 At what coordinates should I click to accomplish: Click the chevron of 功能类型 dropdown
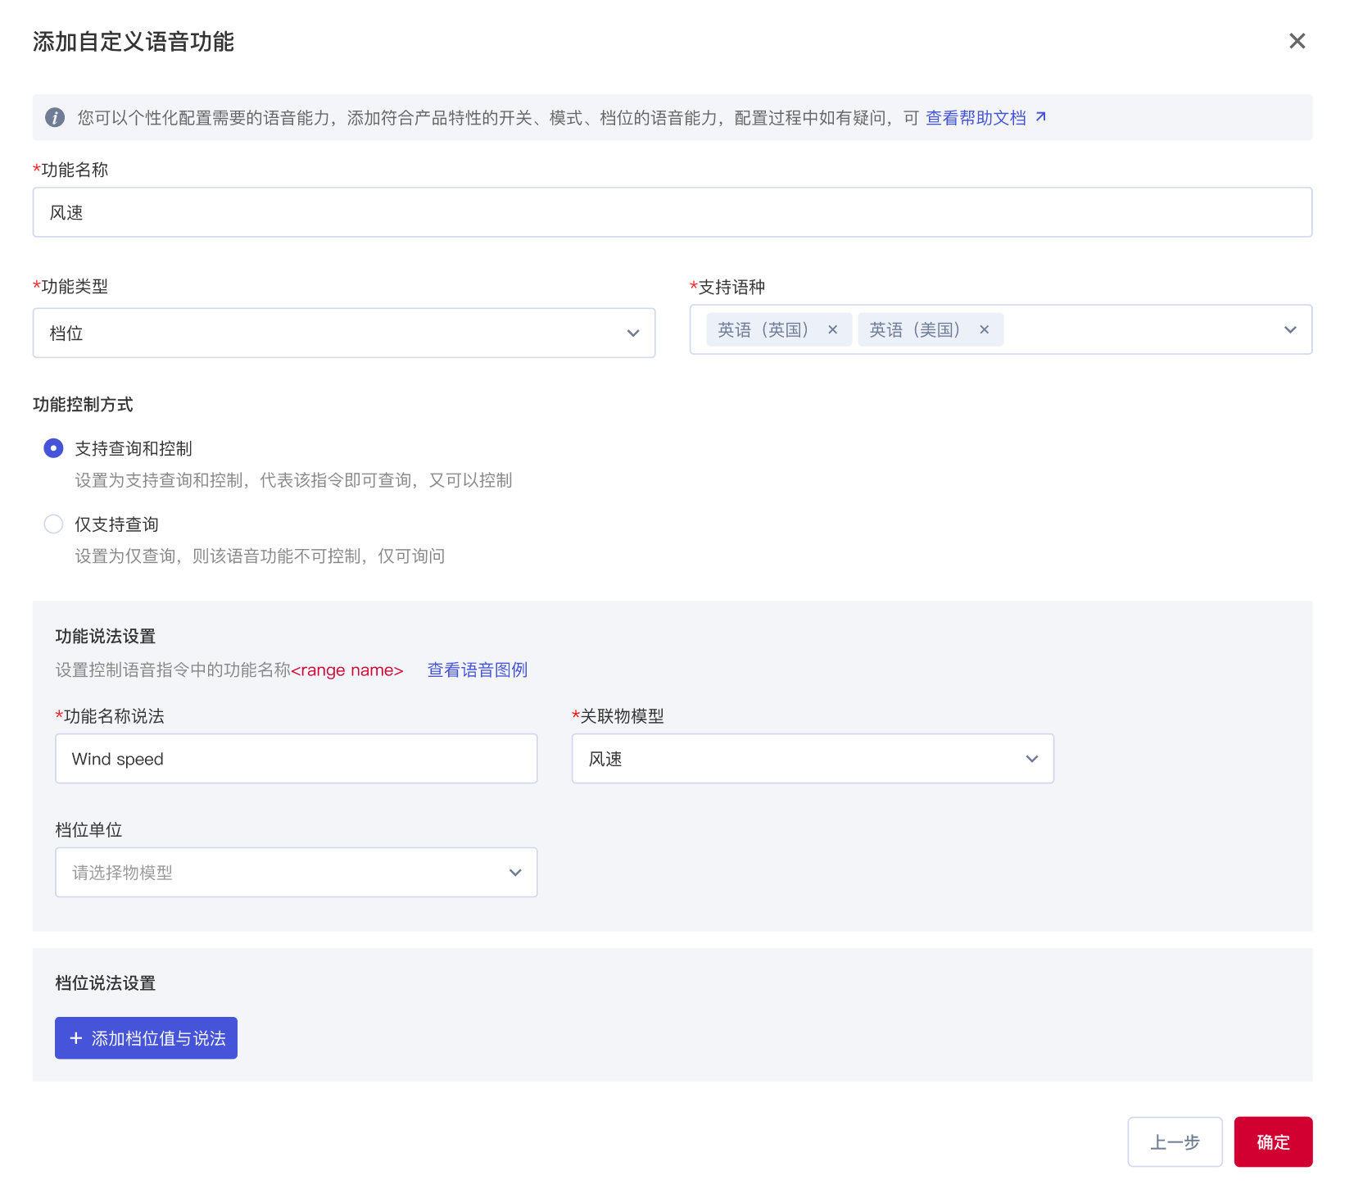[632, 334]
